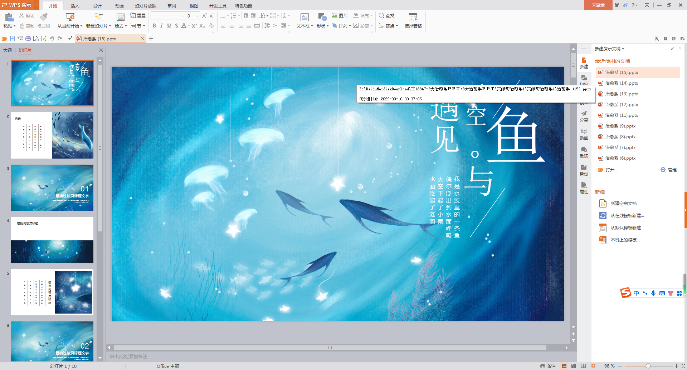Switch to Normal view in status bar
The width and height of the screenshot is (687, 370).
click(x=564, y=366)
